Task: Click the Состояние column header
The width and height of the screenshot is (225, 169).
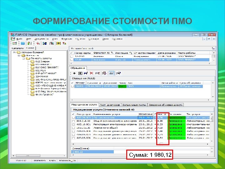Action: [176, 114]
